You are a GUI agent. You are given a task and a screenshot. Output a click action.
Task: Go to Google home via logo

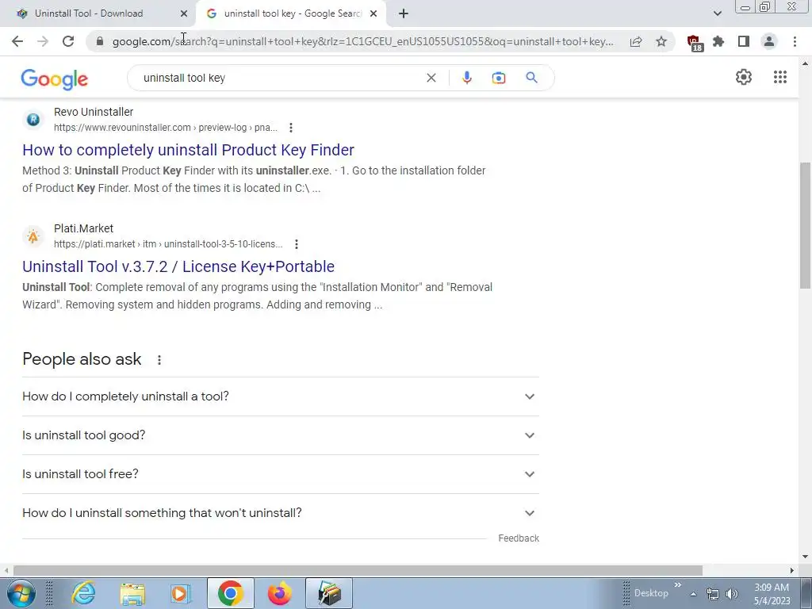coord(55,79)
